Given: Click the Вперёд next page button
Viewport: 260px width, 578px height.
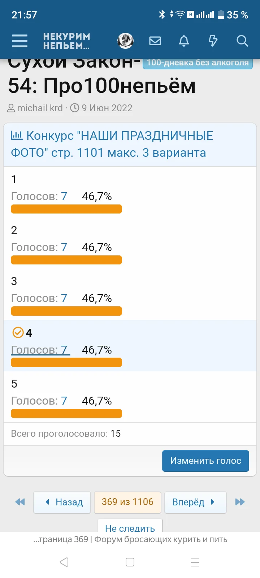Looking at the screenshot, I should pyautogui.click(x=195, y=502).
